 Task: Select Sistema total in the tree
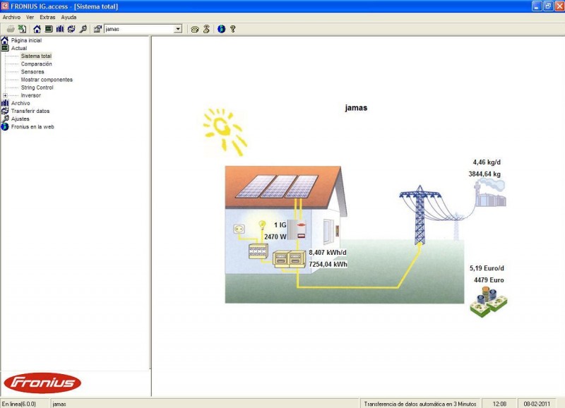pos(36,56)
